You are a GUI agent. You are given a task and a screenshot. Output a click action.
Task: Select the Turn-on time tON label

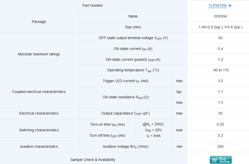[x=107, y=124]
